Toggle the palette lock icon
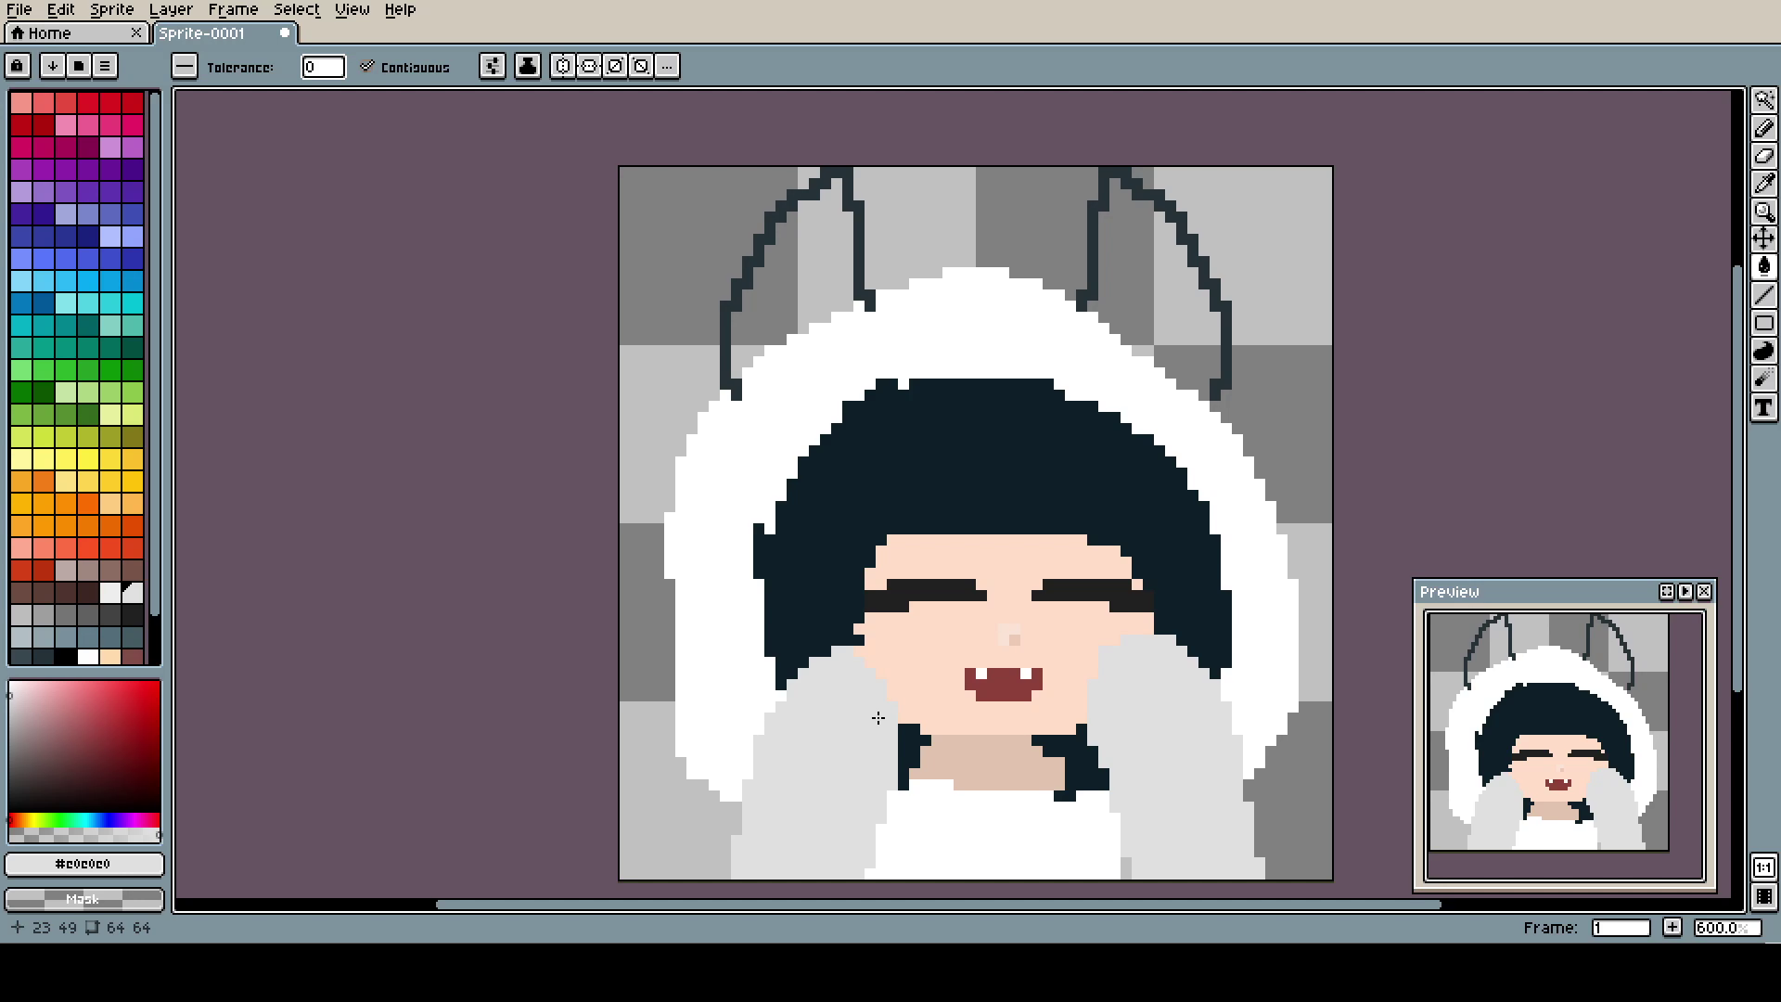Viewport: 1781px width, 1002px height. (x=18, y=66)
